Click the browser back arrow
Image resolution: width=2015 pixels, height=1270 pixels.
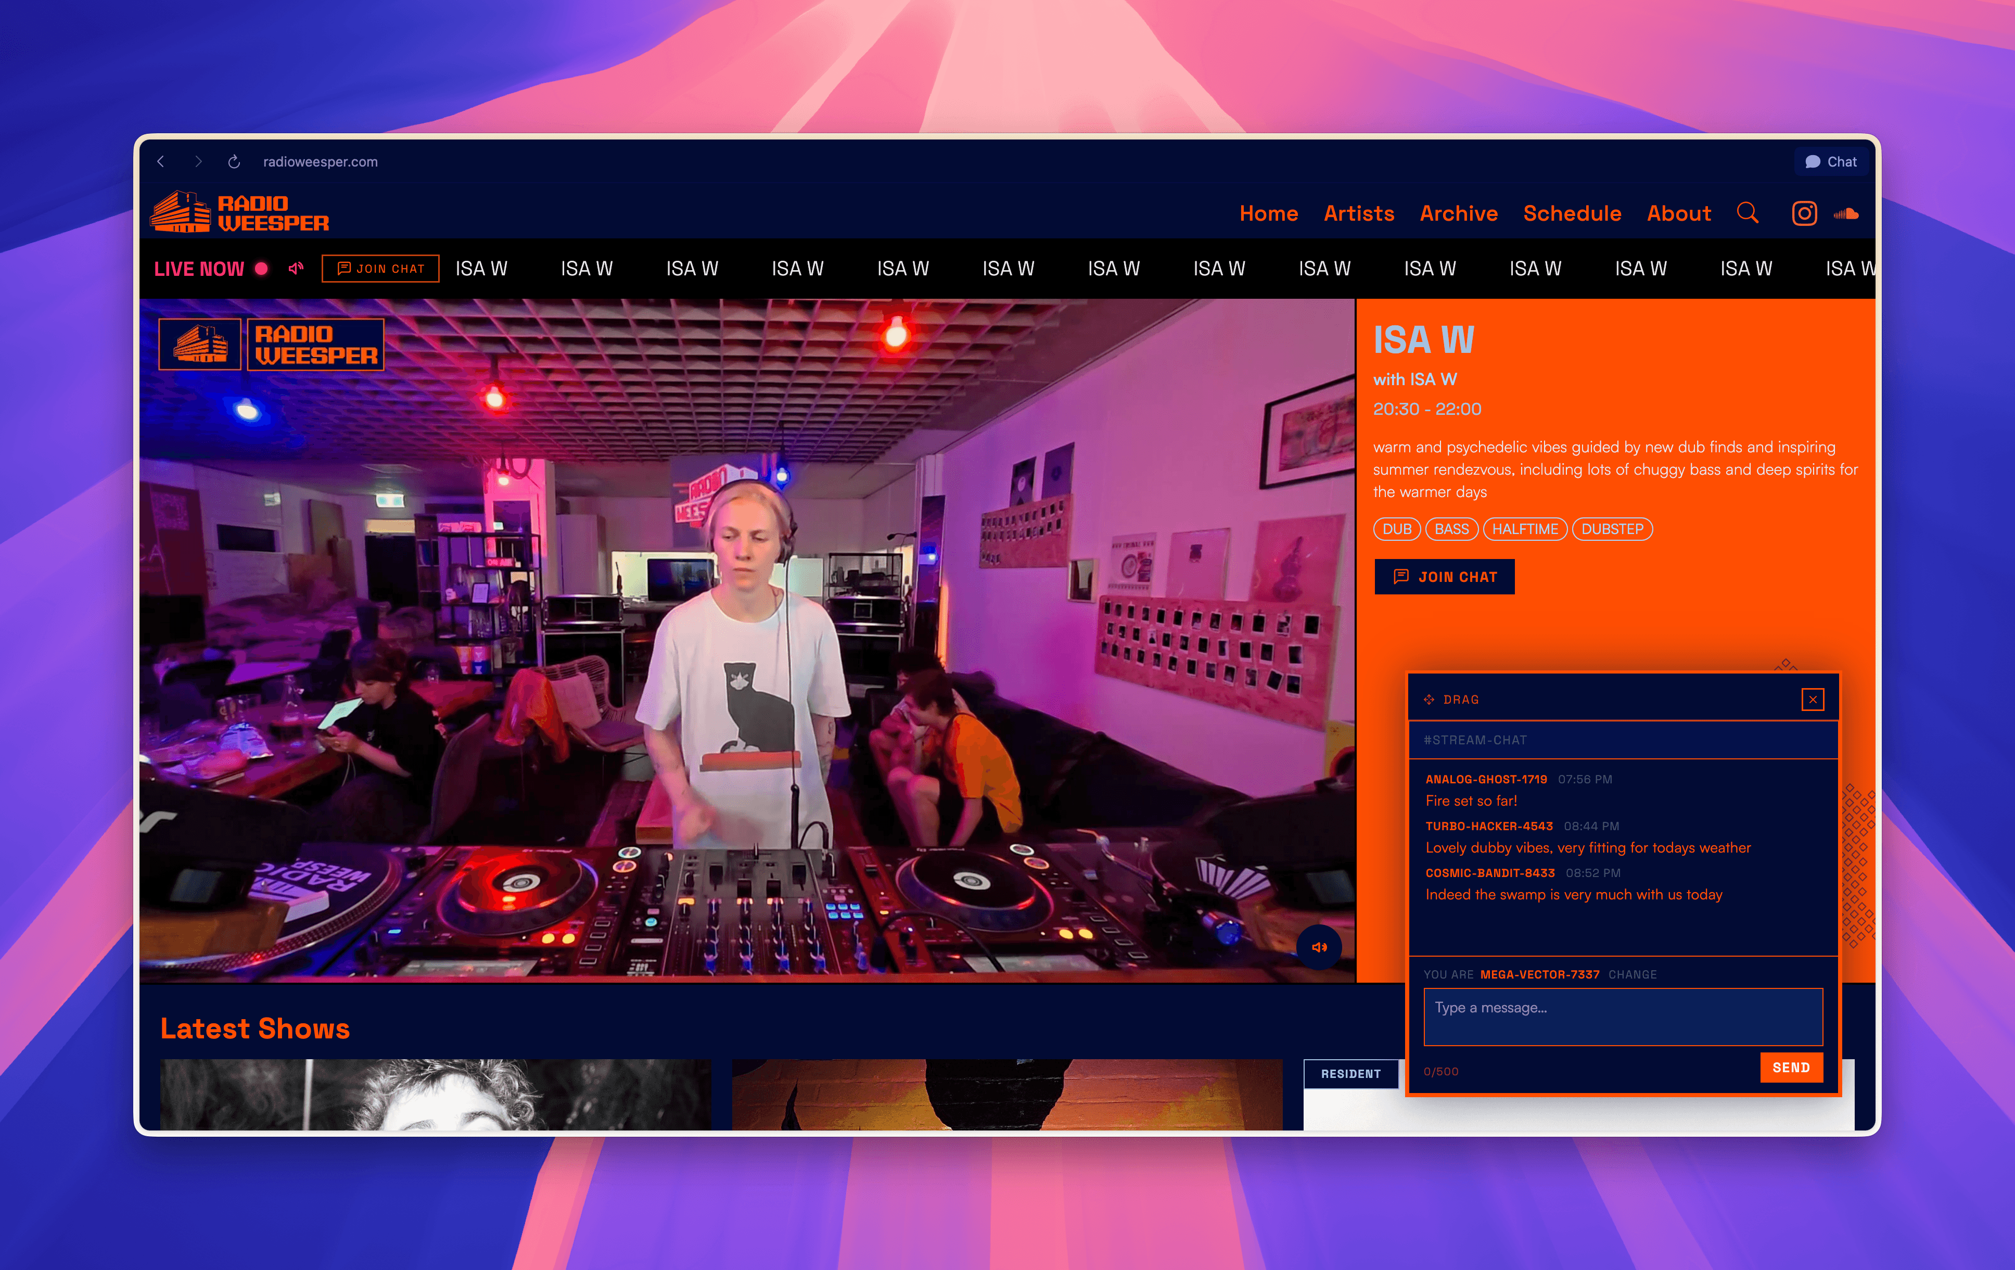[x=161, y=161]
